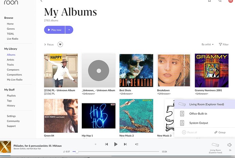Open Support link in sidebar
The height and width of the screenshot is (158, 235).
pyautogui.click(x=11, y=126)
